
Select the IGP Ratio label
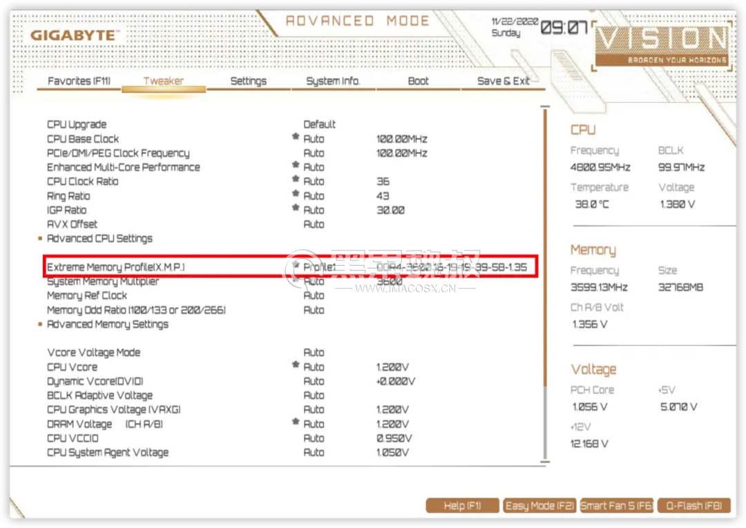(66, 210)
